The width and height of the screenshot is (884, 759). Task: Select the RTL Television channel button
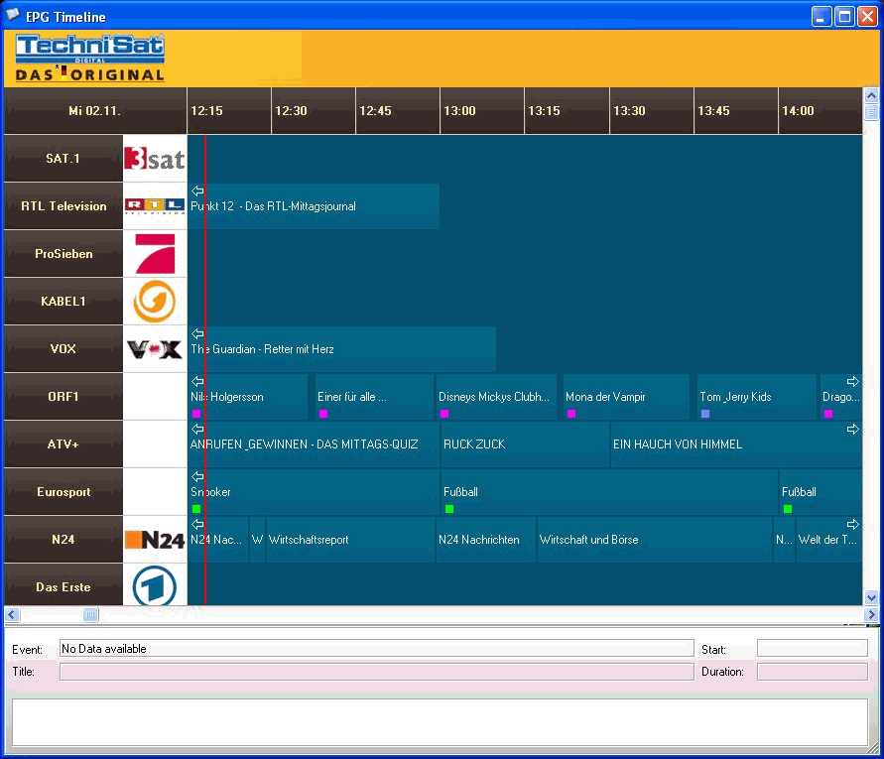click(x=63, y=206)
